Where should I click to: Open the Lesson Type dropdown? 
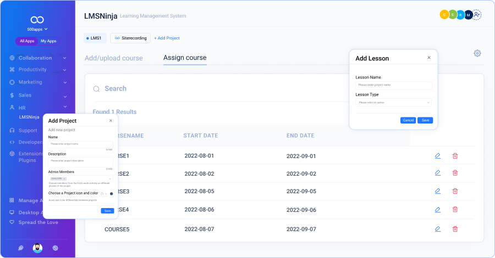393,103
